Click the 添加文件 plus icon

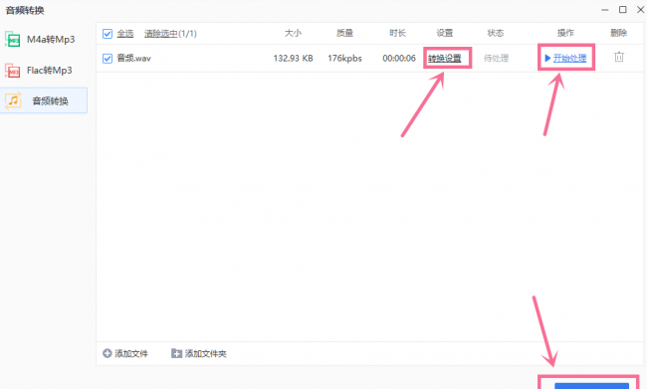108,353
